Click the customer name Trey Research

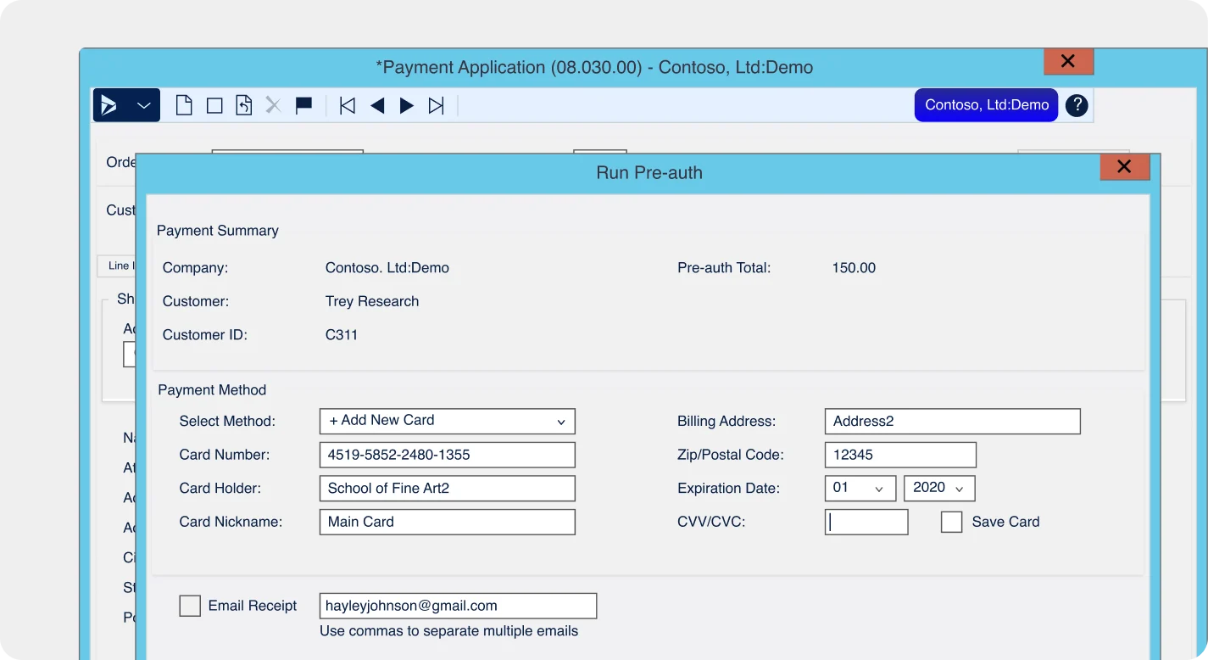coord(372,301)
